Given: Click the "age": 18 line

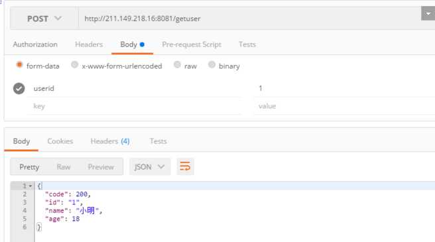Looking at the screenshot, I should [x=62, y=219].
